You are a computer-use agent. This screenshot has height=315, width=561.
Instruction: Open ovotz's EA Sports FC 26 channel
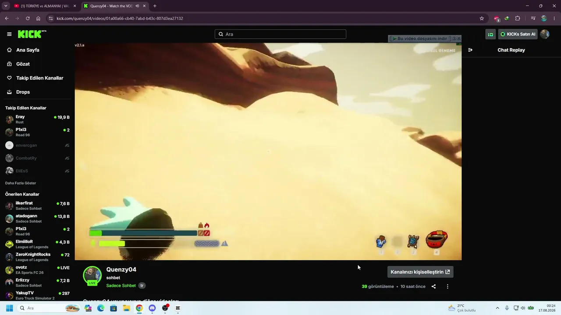tap(37, 269)
